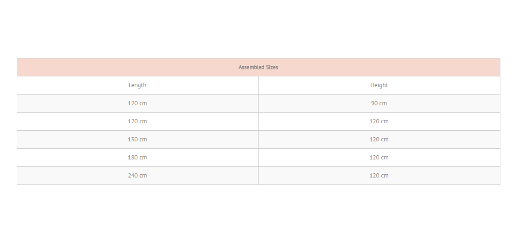Click 120 cm length in the second data row
This screenshot has width=519, height=241.
(137, 121)
